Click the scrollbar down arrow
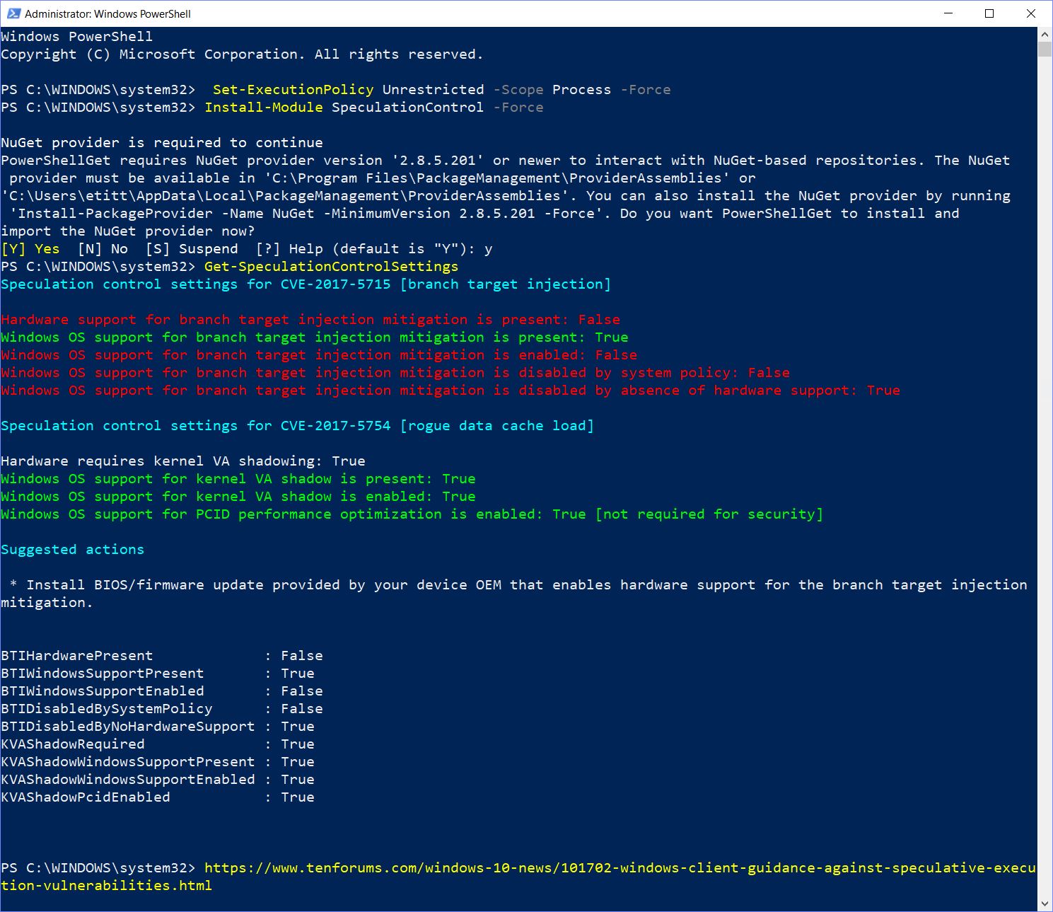 pos(1045,904)
